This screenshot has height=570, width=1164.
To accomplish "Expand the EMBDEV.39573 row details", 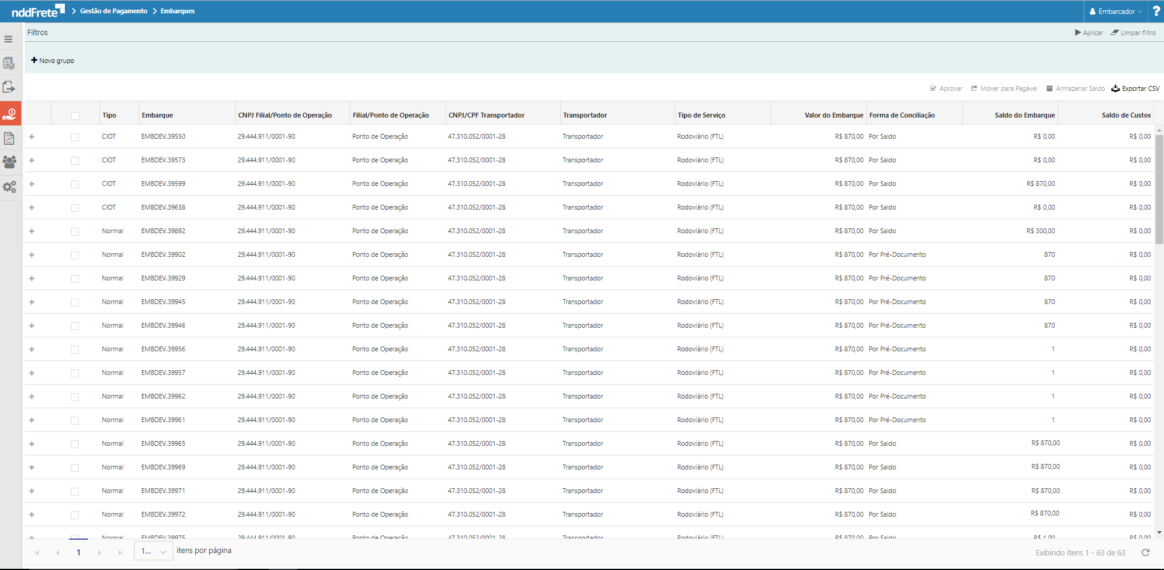I will [32, 161].
